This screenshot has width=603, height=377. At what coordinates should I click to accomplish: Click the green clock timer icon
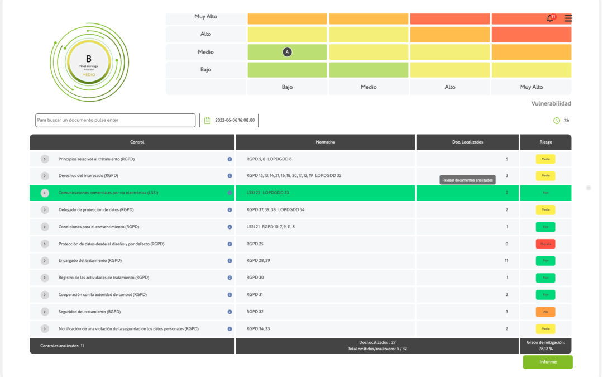(x=557, y=120)
